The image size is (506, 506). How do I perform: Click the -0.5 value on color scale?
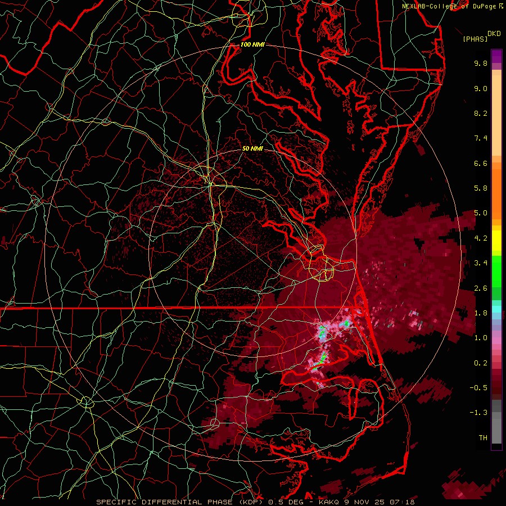[x=478, y=388]
